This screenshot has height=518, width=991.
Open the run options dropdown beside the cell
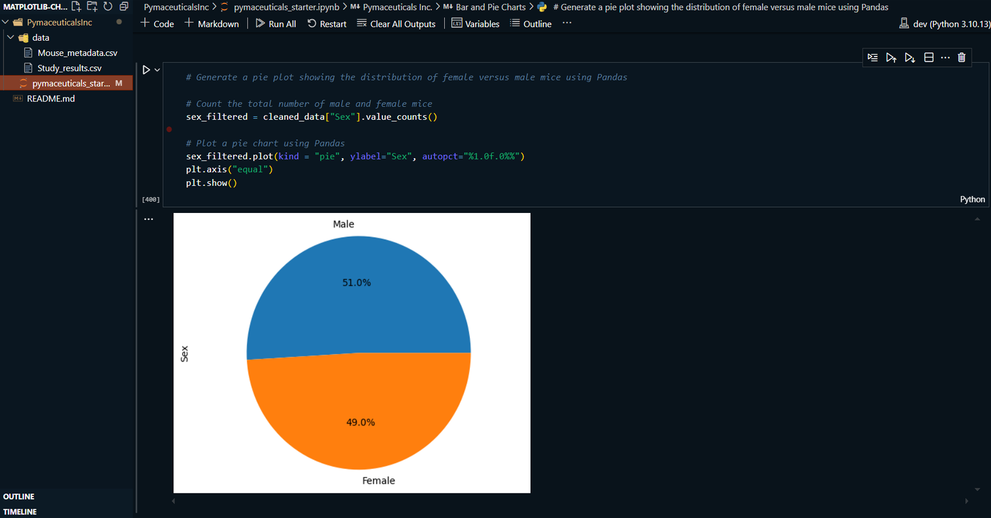tap(158, 70)
